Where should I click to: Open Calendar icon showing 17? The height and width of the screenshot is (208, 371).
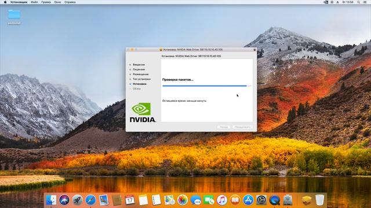[x=130, y=200]
